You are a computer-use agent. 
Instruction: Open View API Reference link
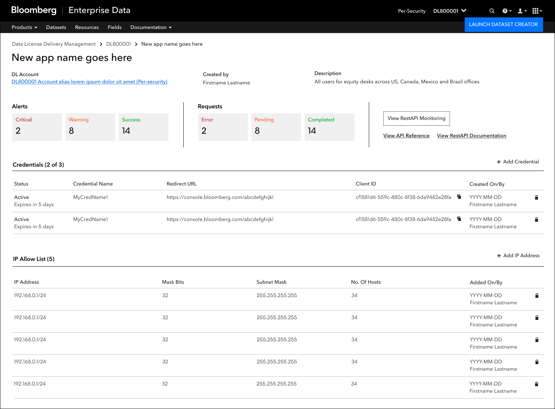pos(406,135)
